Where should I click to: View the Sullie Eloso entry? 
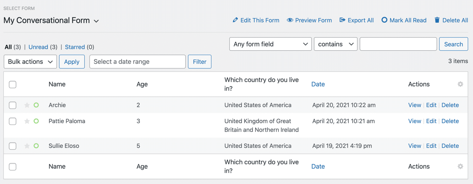pos(414,146)
